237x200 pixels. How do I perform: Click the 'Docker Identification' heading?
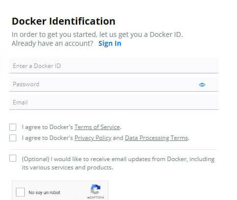63,21
